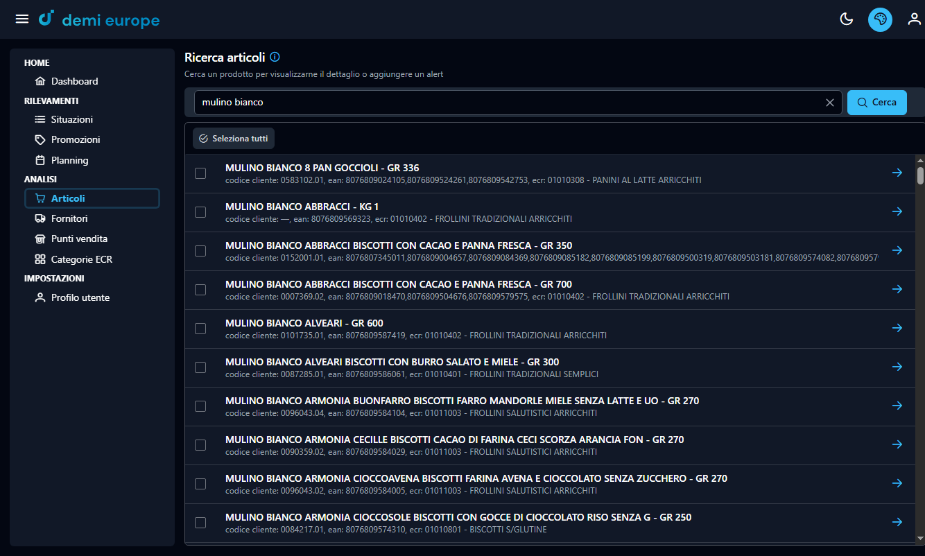Check the ARMONIA CIOCCOSOLE checkbox
Viewport: 925px width, 556px height.
pos(200,523)
